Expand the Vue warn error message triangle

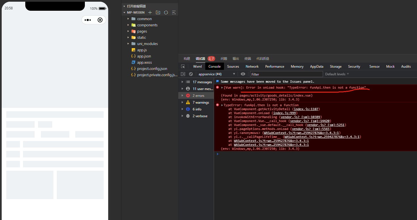[x=222, y=87]
